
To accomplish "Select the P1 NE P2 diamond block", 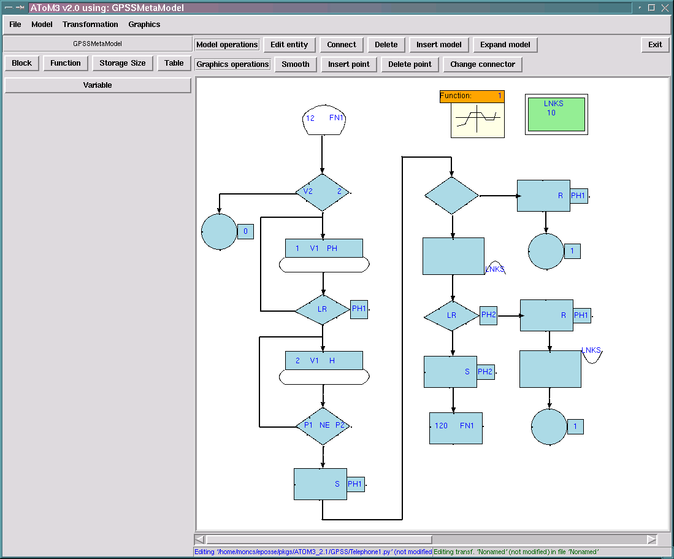I will [323, 426].
